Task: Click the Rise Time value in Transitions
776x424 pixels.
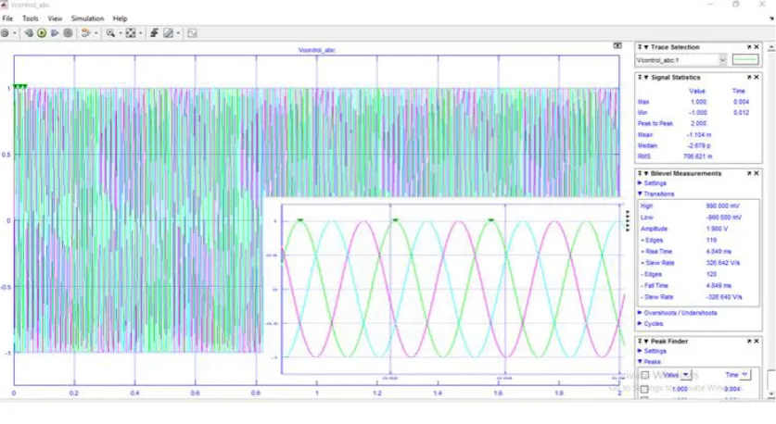Action: coord(719,252)
